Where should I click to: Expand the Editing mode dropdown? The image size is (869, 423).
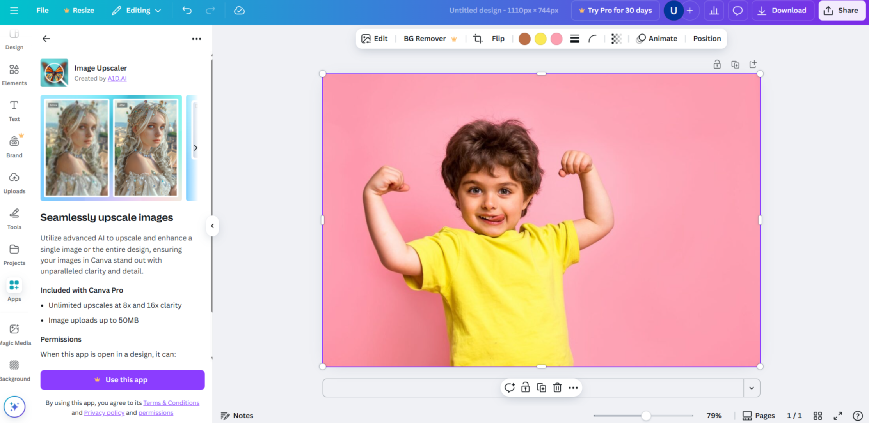pyautogui.click(x=136, y=11)
